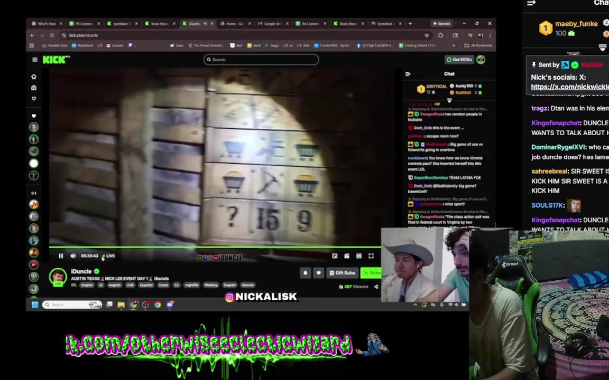609x380 pixels.
Task: Open the Windows Start menu
Action: click(x=34, y=305)
